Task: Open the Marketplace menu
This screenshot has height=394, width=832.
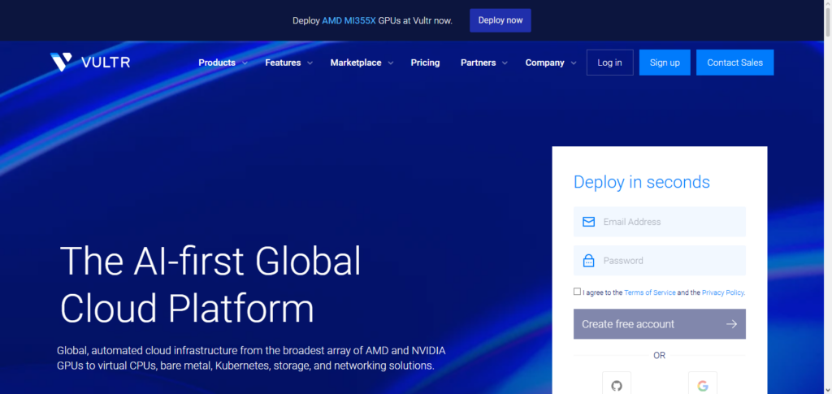Action: point(356,63)
